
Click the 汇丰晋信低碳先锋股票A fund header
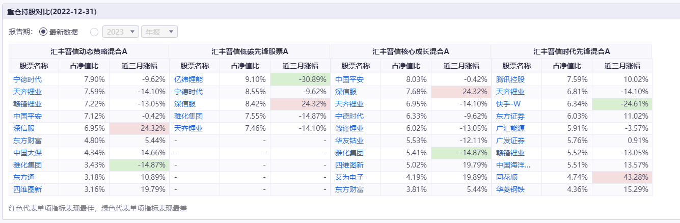[250, 51]
